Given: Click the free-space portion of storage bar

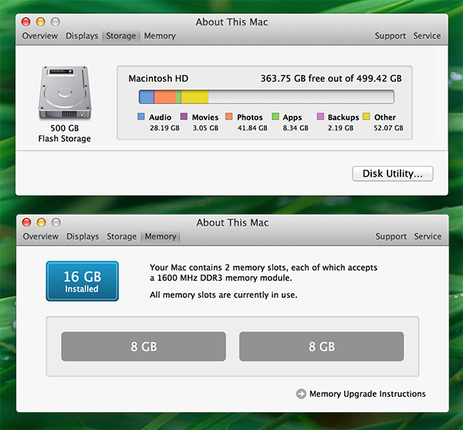Looking at the screenshot, I should coord(301,96).
